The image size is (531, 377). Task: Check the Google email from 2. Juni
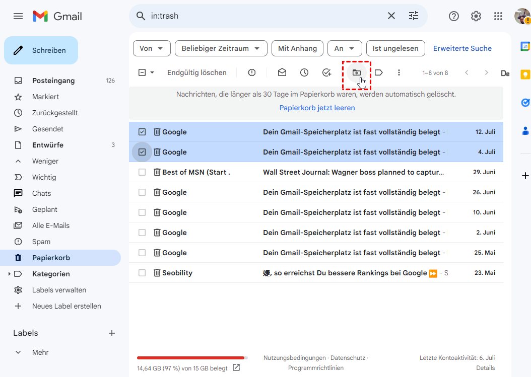point(142,233)
